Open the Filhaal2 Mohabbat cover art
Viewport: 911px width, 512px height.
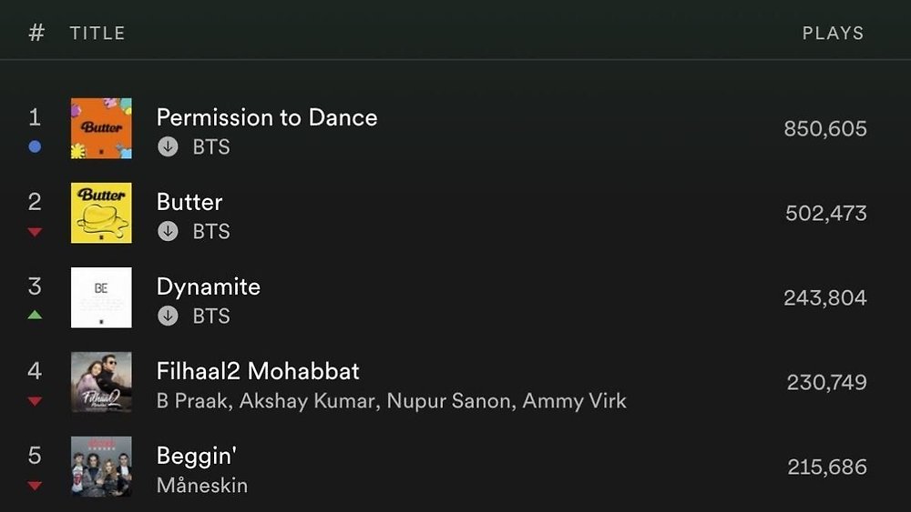pos(101,382)
